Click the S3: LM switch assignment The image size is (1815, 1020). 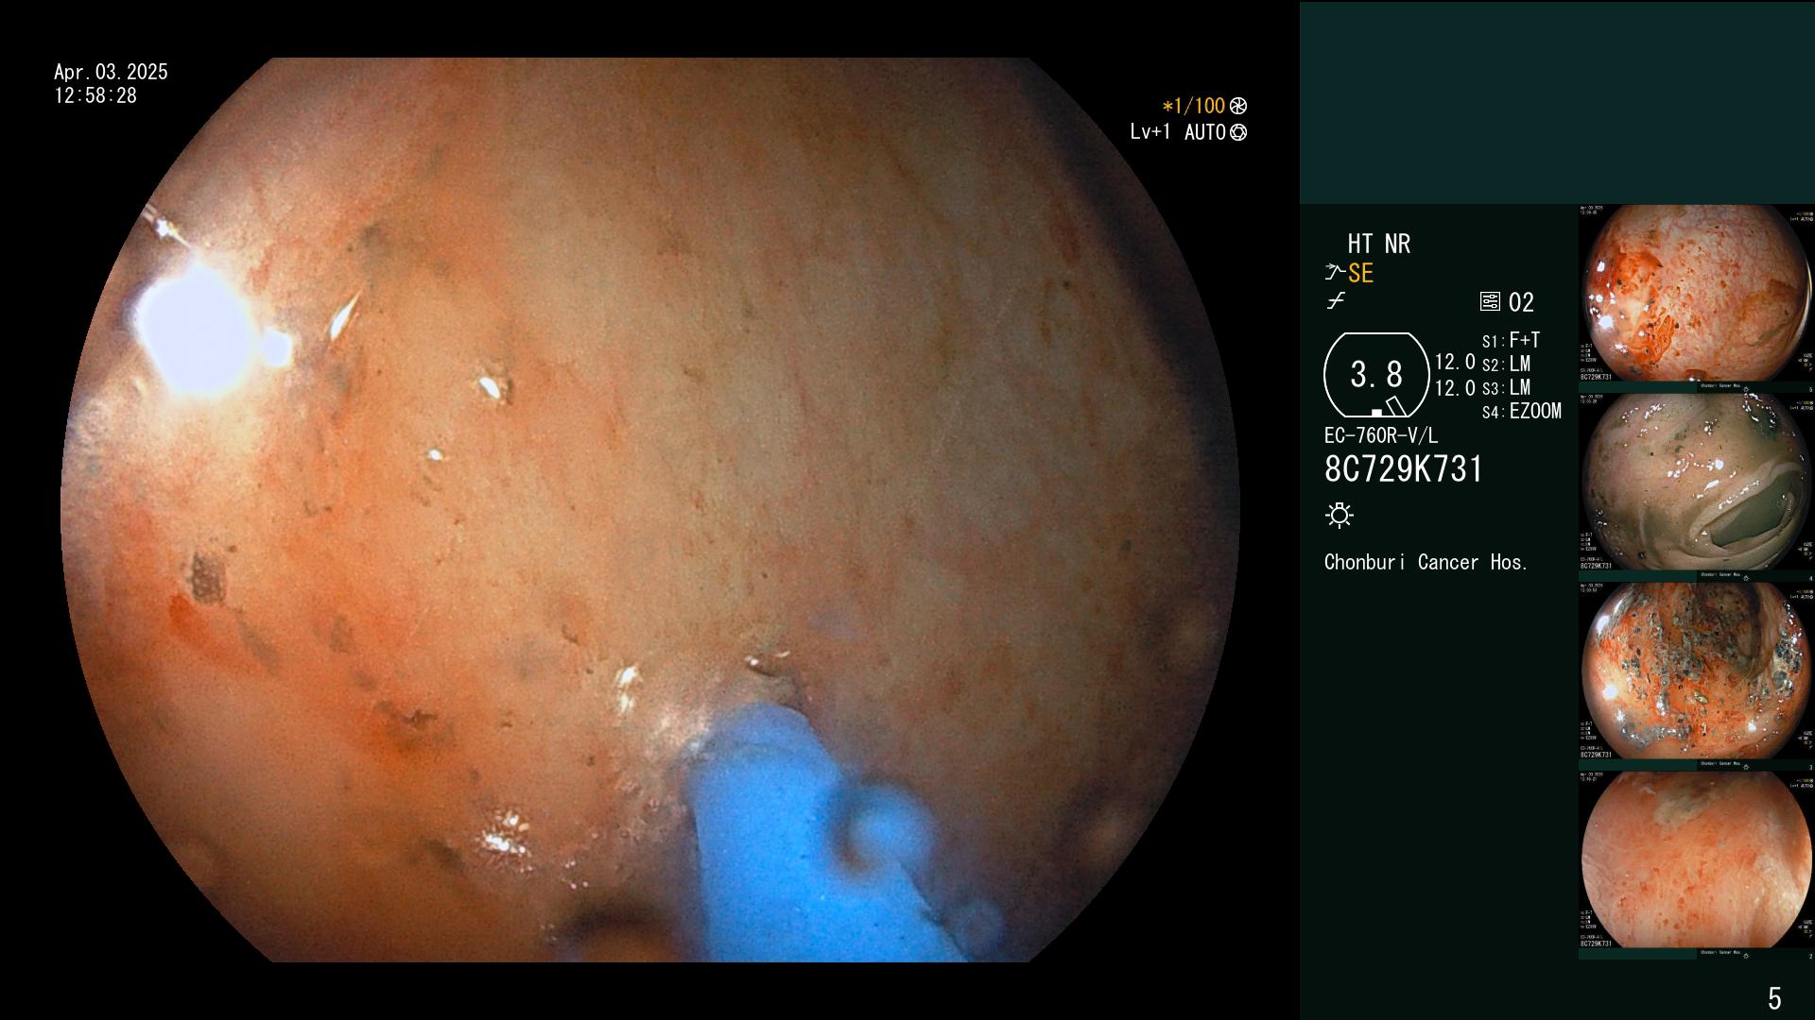pyautogui.click(x=1506, y=388)
